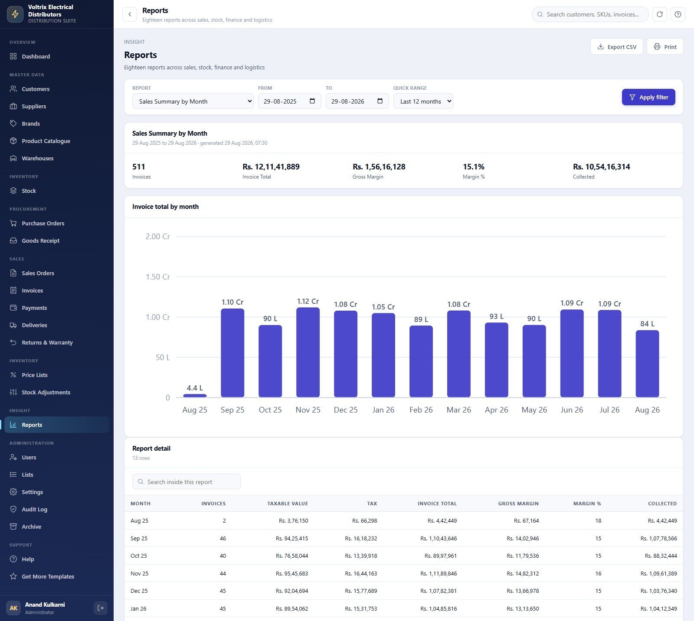Click the back chevron button in header
Screen dimensions: 694x621
(x=130, y=14)
